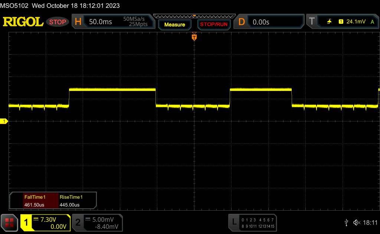Click the MSO5102 date and time header
This screenshot has width=380, height=234.
[60, 6]
